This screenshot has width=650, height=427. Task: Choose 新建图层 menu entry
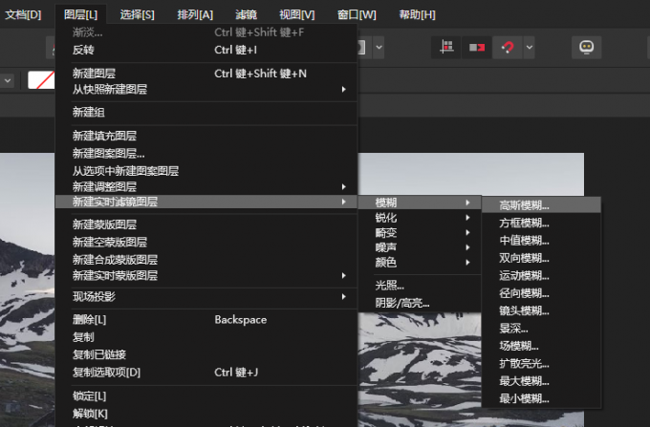coord(206,74)
